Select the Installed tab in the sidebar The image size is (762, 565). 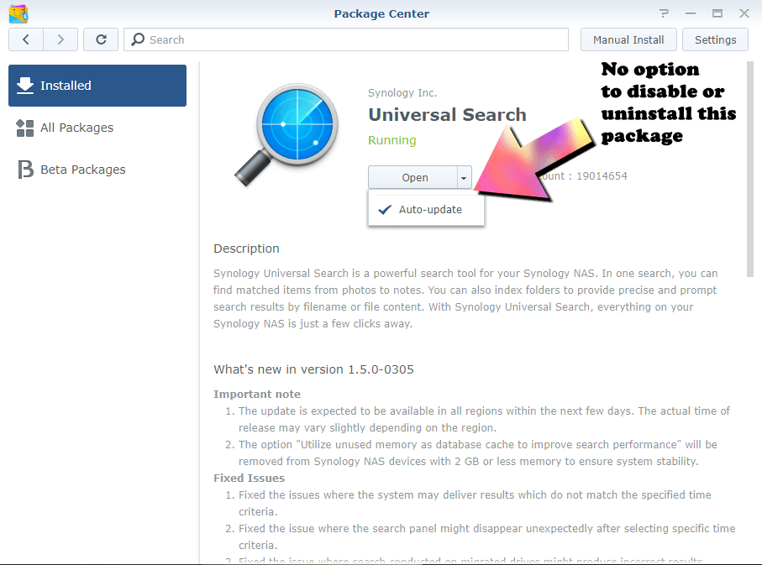coord(97,86)
